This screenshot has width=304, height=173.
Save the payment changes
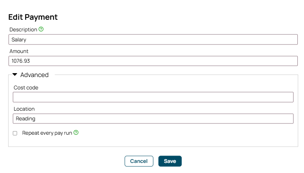coord(170,161)
